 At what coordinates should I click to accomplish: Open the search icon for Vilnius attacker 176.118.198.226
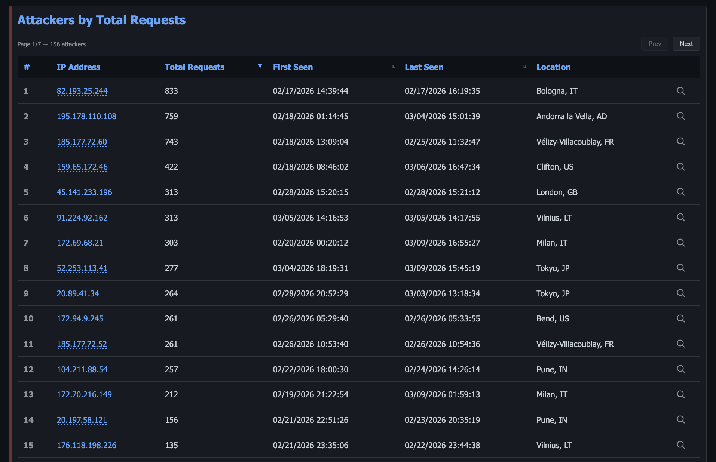point(681,445)
